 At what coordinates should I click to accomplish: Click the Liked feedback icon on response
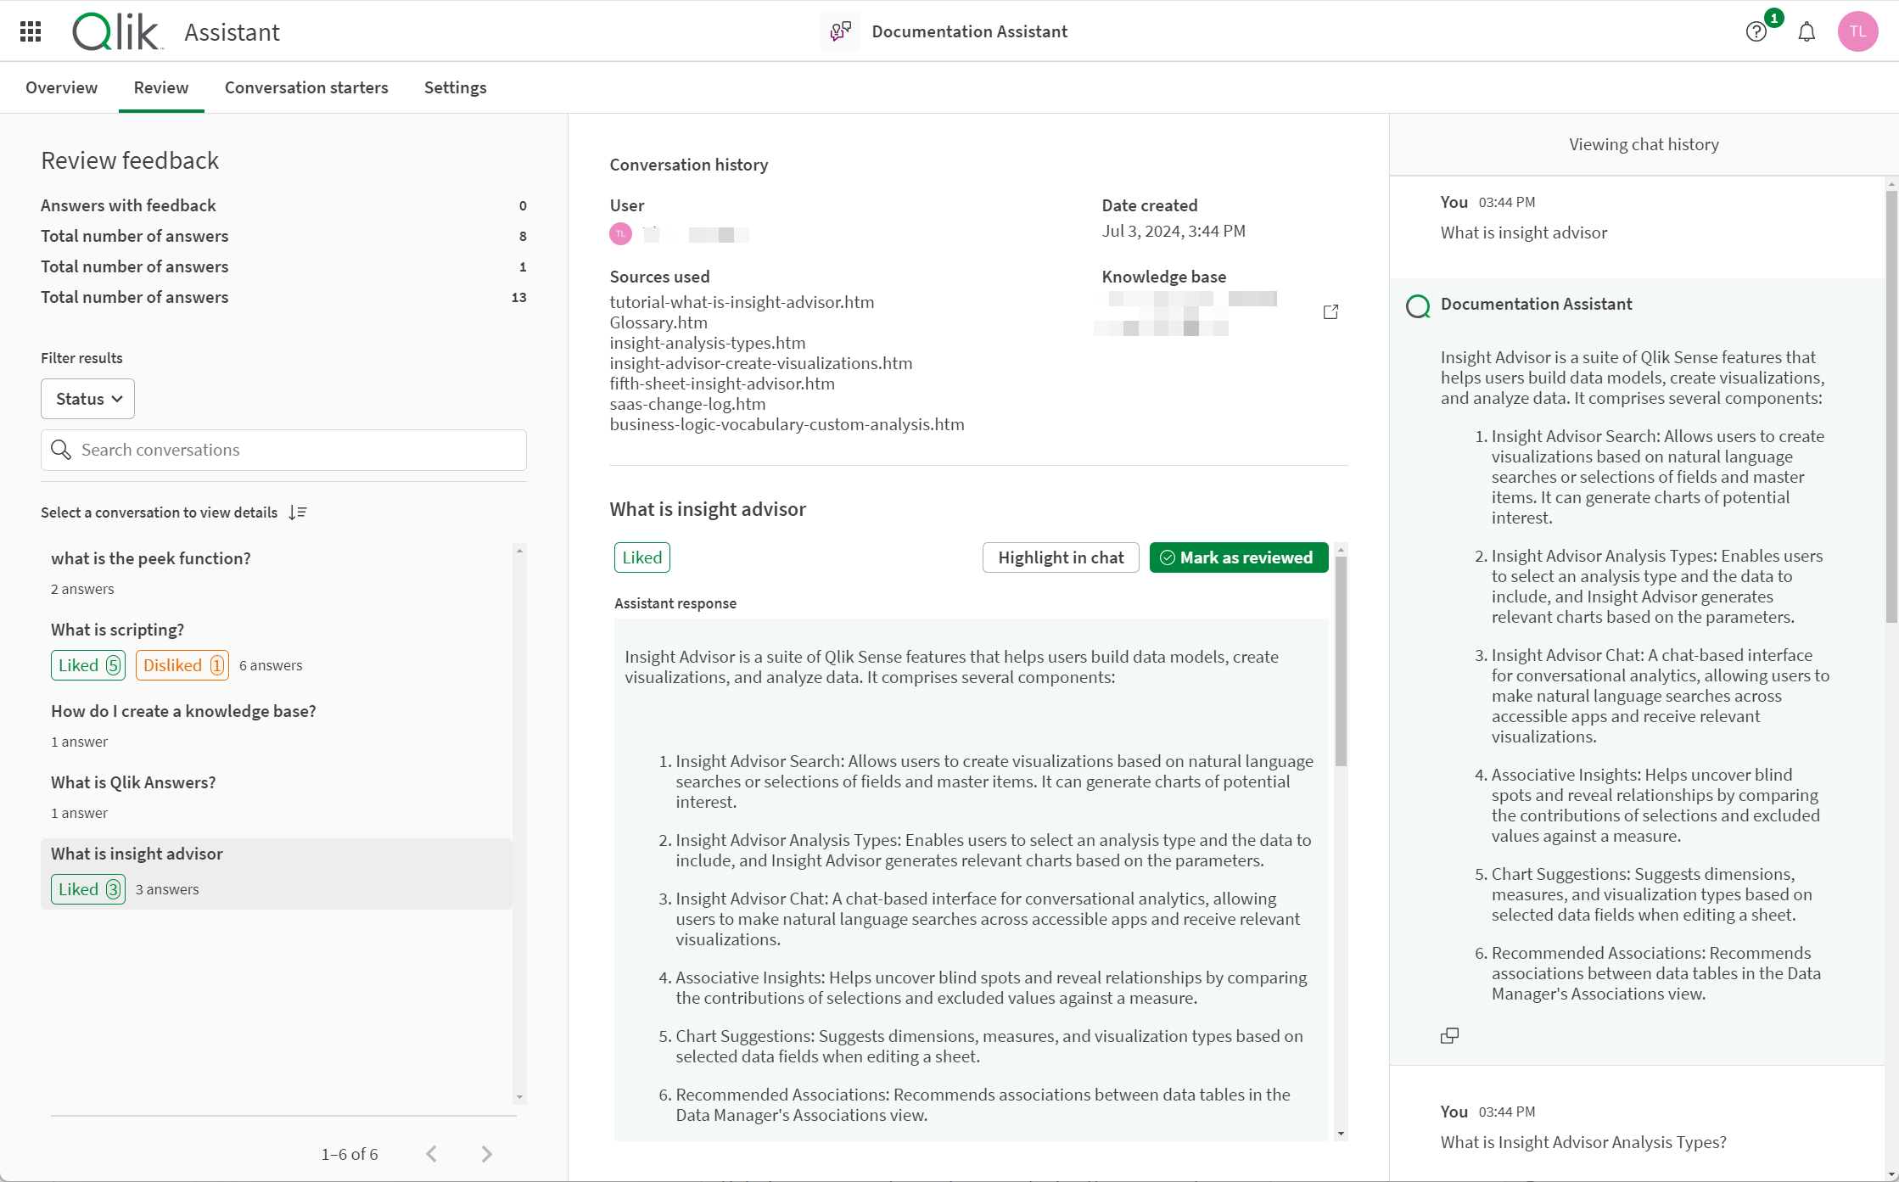pos(641,556)
